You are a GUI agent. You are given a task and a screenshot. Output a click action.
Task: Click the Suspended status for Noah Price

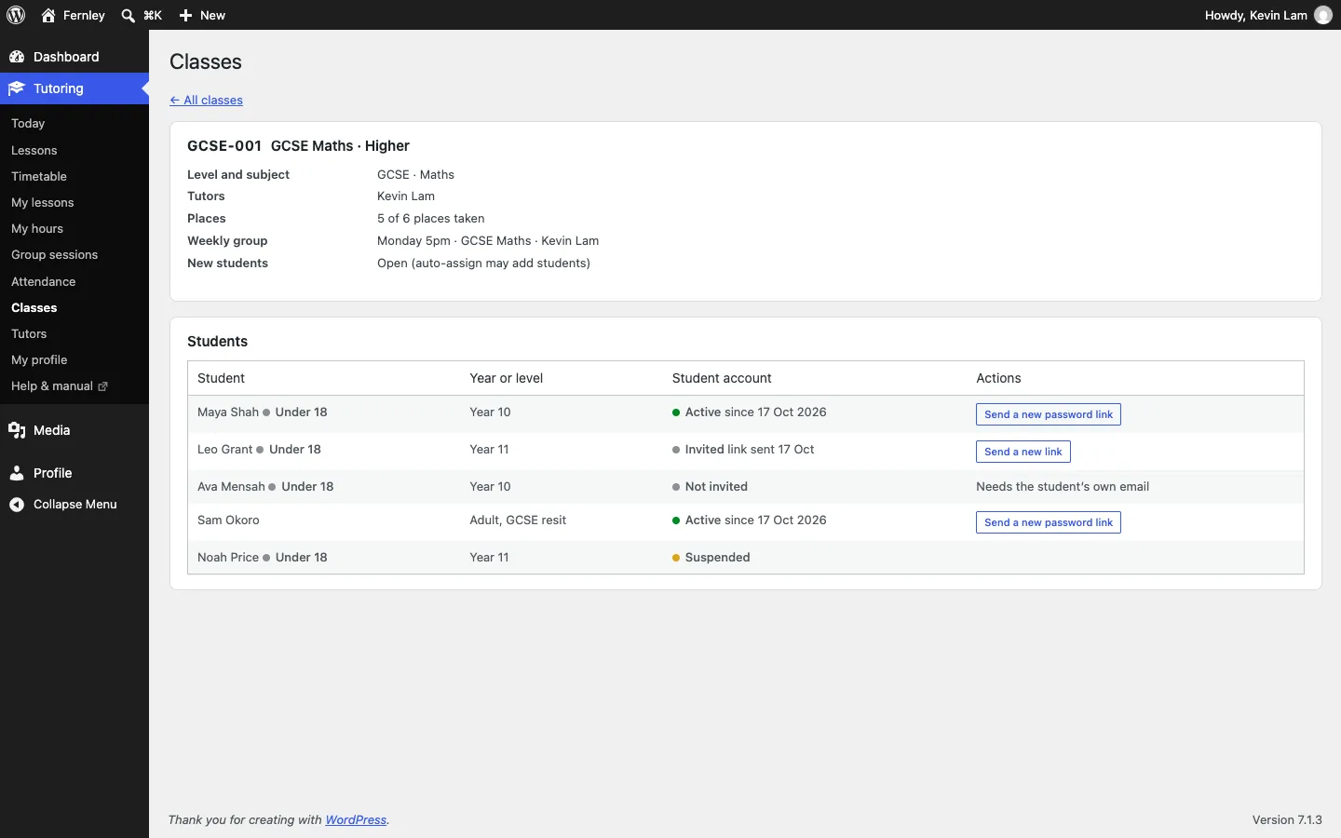click(x=711, y=558)
